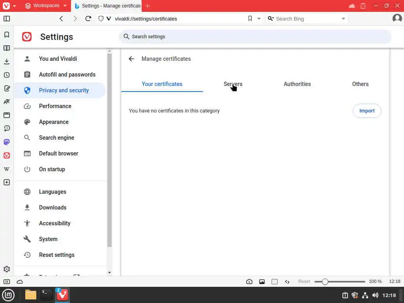
Task: Open the Downloads panel
Action: coord(7,61)
